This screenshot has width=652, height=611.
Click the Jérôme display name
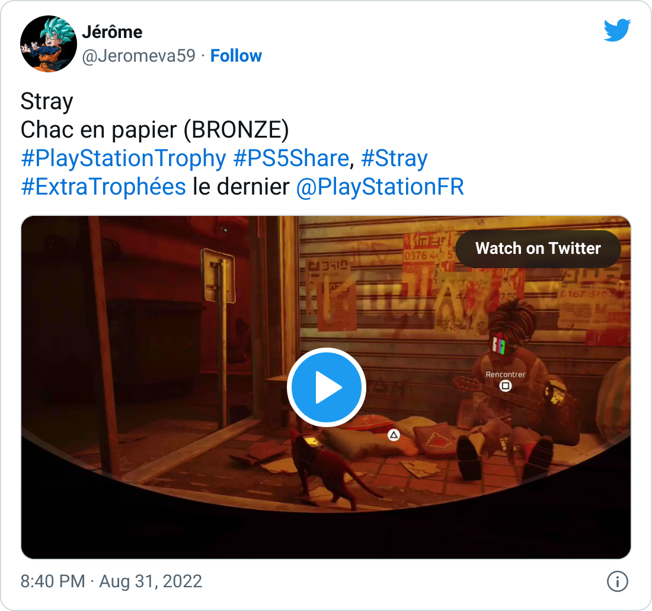tap(112, 32)
